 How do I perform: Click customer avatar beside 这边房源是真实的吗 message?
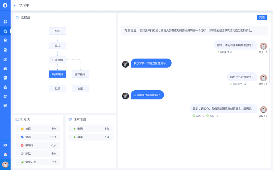[x=125, y=96]
